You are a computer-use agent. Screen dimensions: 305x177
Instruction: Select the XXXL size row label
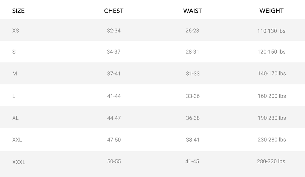pyautogui.click(x=19, y=162)
